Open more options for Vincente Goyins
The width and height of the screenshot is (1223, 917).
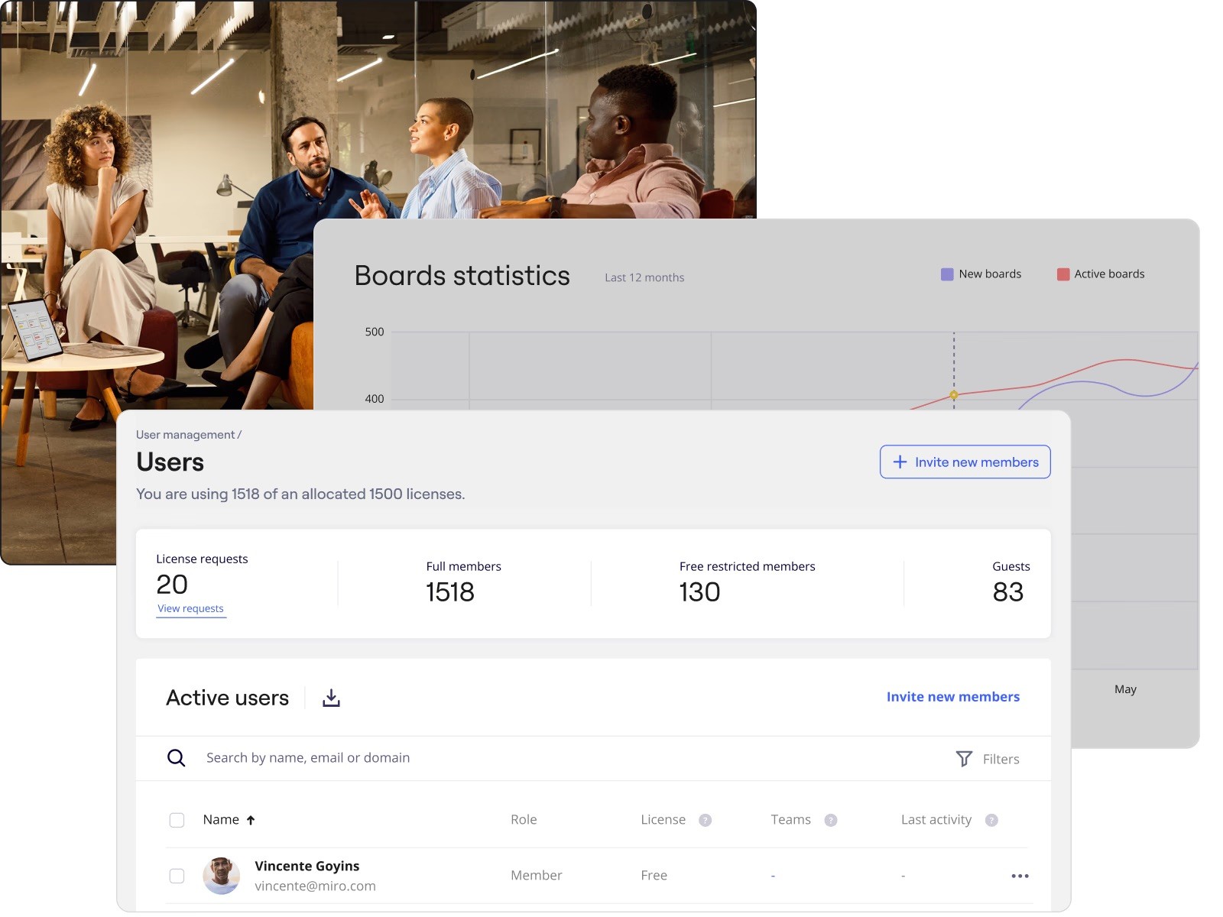1020,876
